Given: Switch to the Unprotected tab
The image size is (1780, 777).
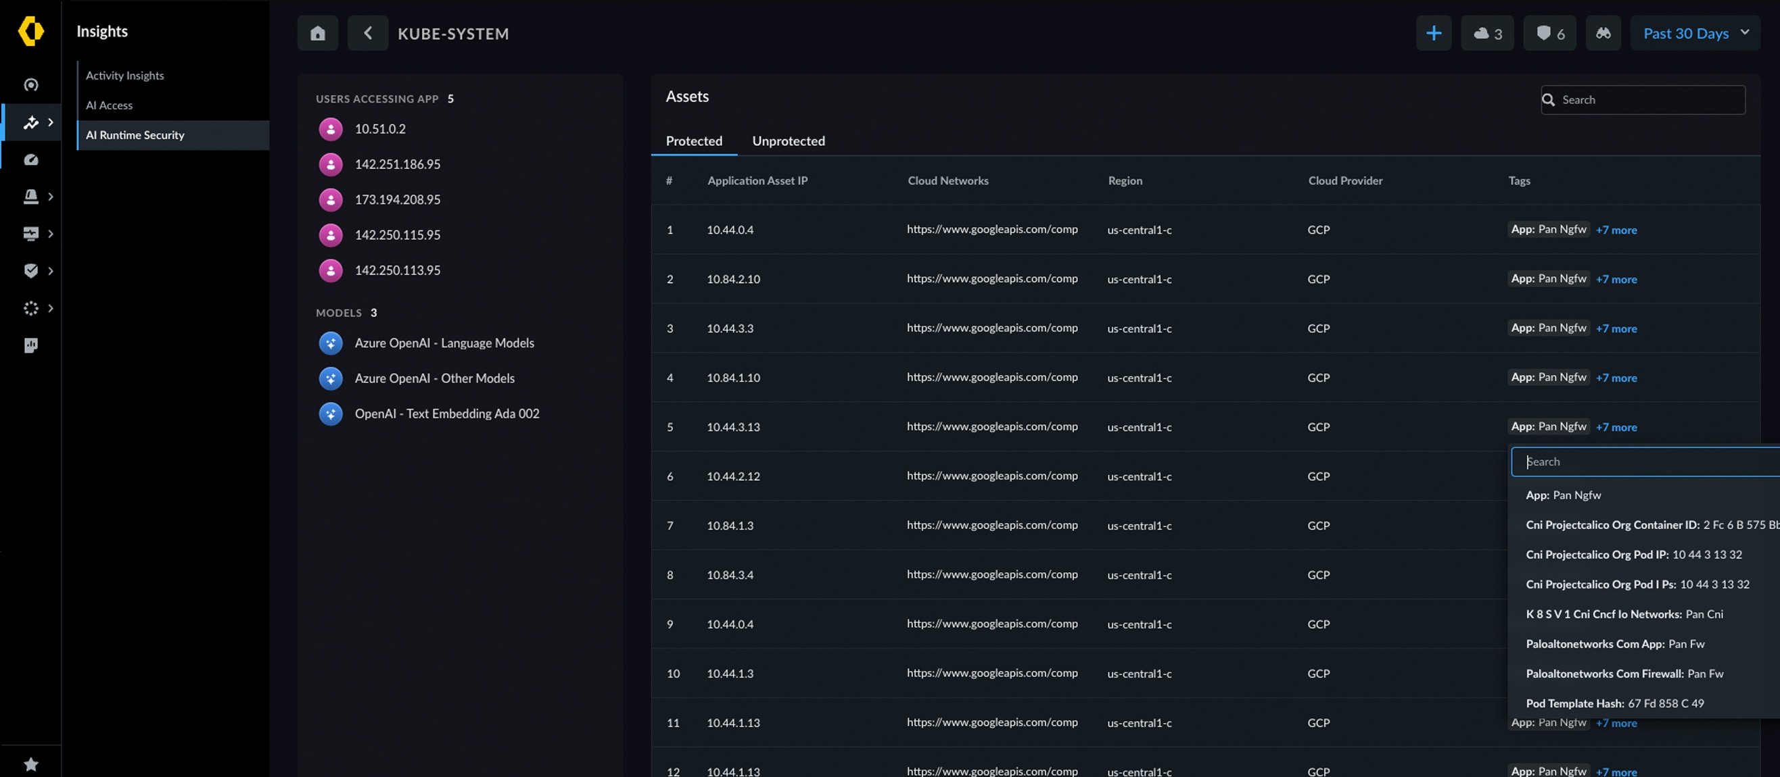Looking at the screenshot, I should coord(789,141).
